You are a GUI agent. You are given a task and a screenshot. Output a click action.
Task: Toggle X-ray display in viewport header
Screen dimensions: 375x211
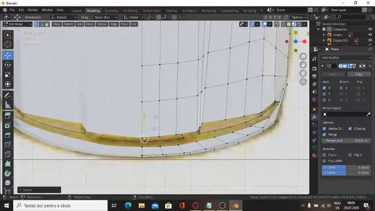(x=277, y=24)
